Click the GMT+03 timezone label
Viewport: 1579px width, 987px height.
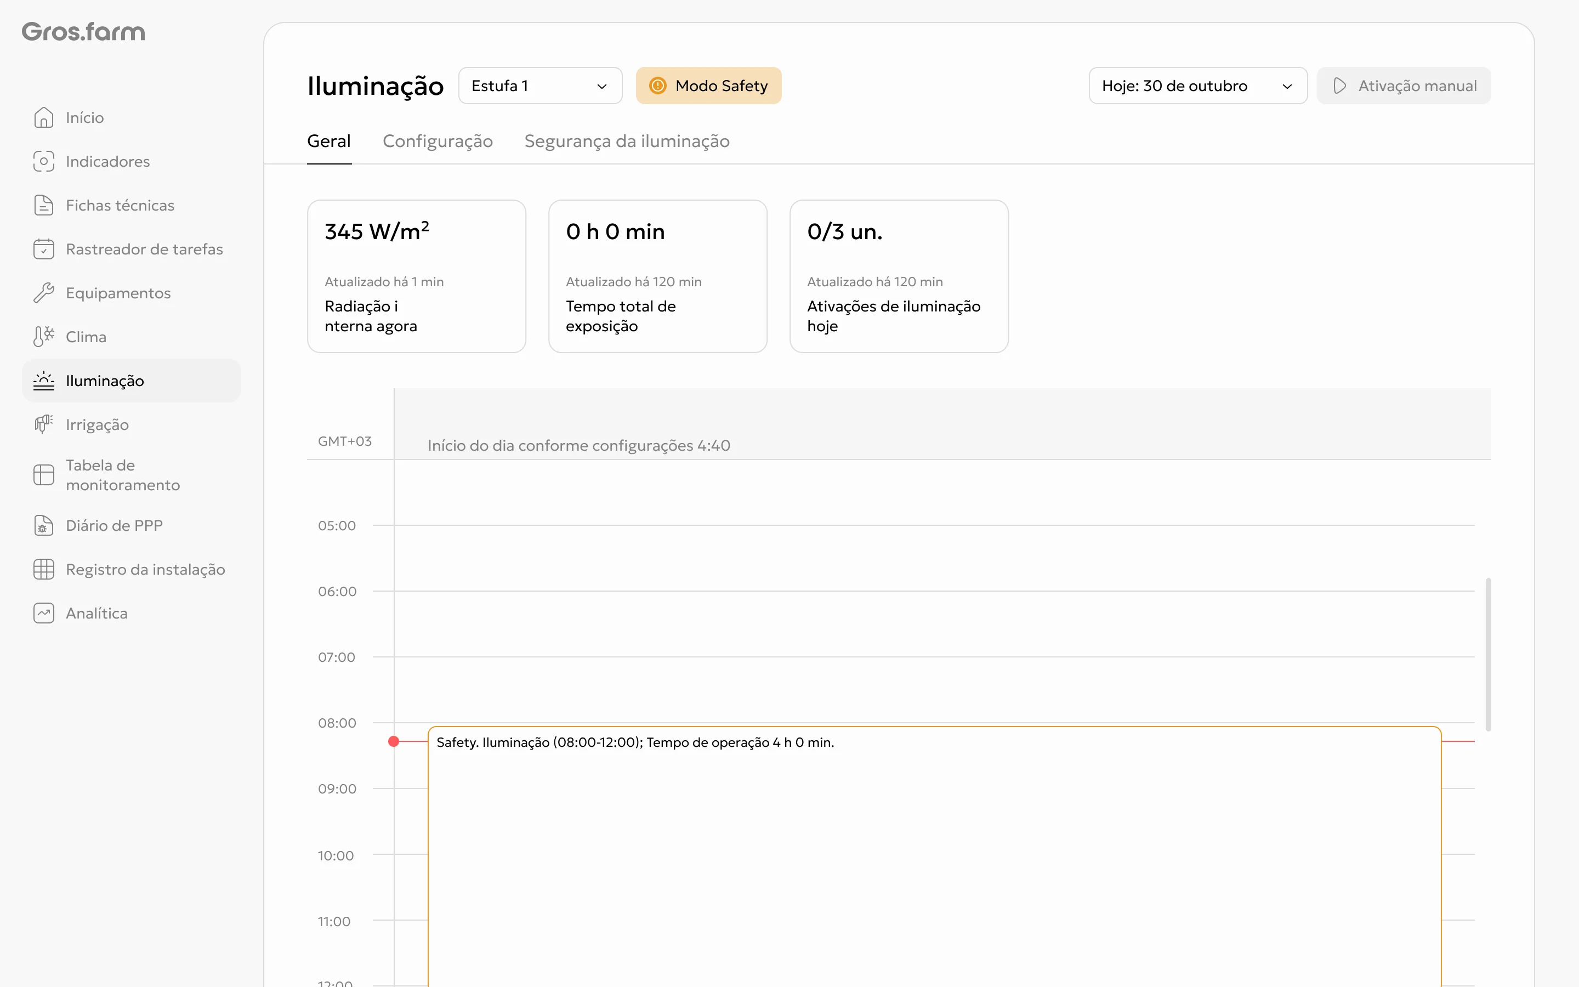(344, 441)
